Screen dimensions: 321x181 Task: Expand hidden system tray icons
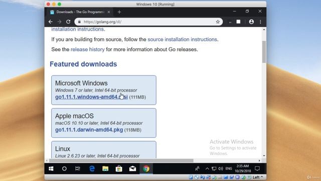207,169
